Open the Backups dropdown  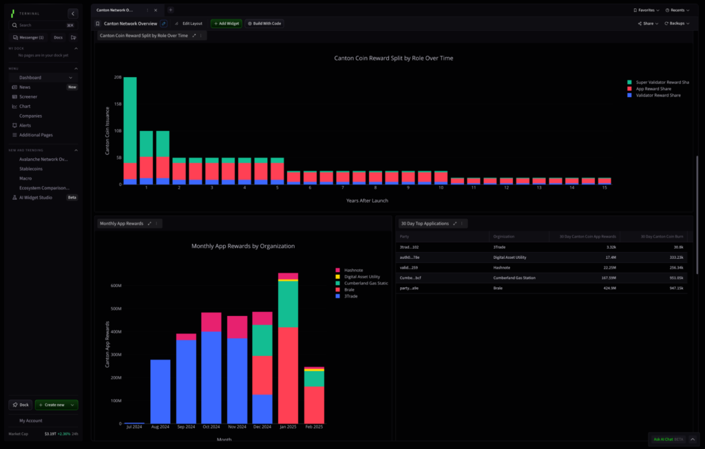tap(677, 23)
